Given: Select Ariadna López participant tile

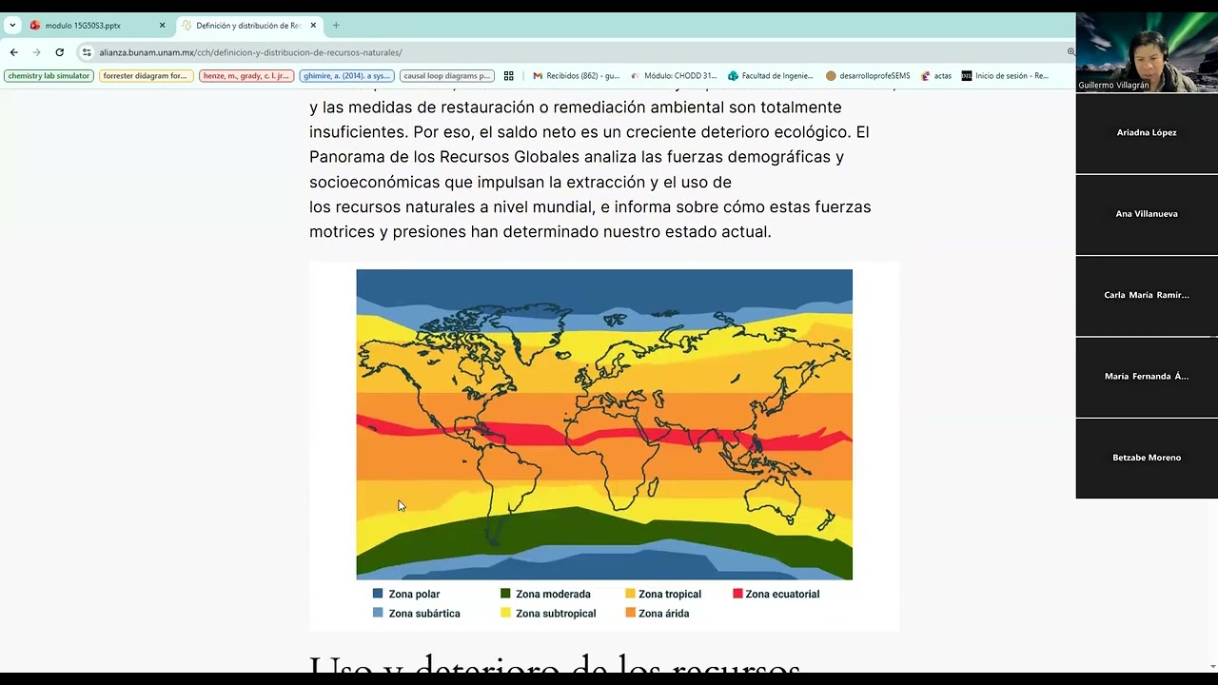Looking at the screenshot, I should pyautogui.click(x=1147, y=133).
